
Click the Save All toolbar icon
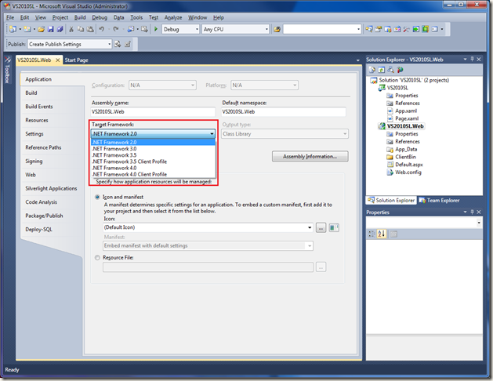point(60,29)
